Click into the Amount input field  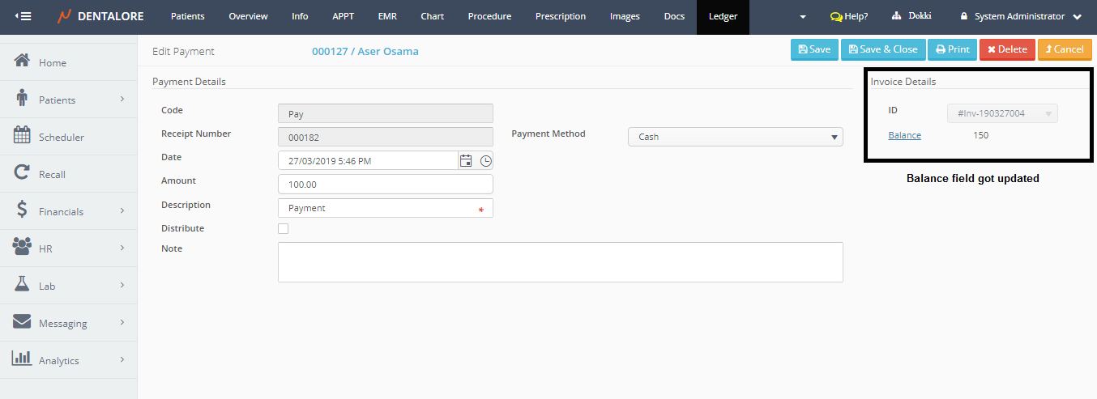[x=385, y=185]
